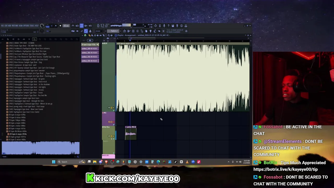Open the ADD menu
The width and height of the screenshot is (334, 188).
(9, 26)
